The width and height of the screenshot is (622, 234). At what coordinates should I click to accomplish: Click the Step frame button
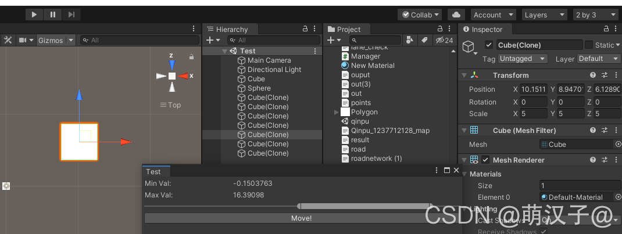point(72,15)
